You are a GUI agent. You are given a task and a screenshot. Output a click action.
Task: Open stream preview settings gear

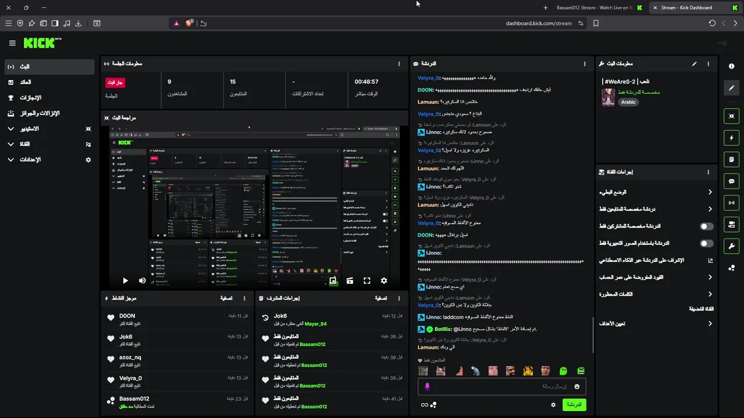384,281
